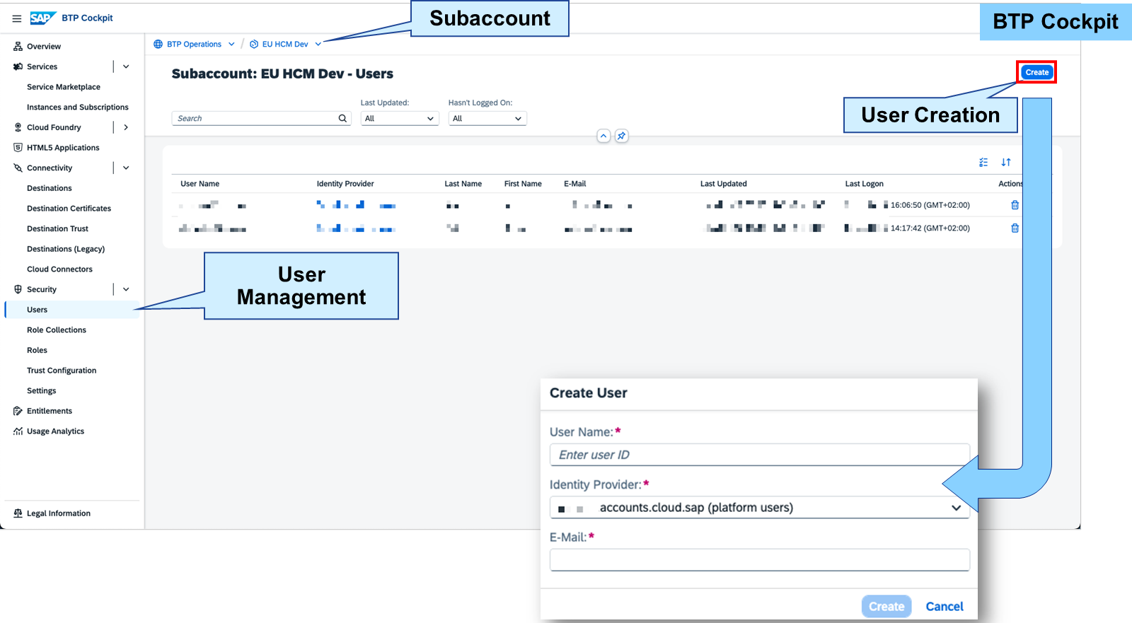
Task: Click the BTP Operations breadcrumb link
Action: coord(194,44)
